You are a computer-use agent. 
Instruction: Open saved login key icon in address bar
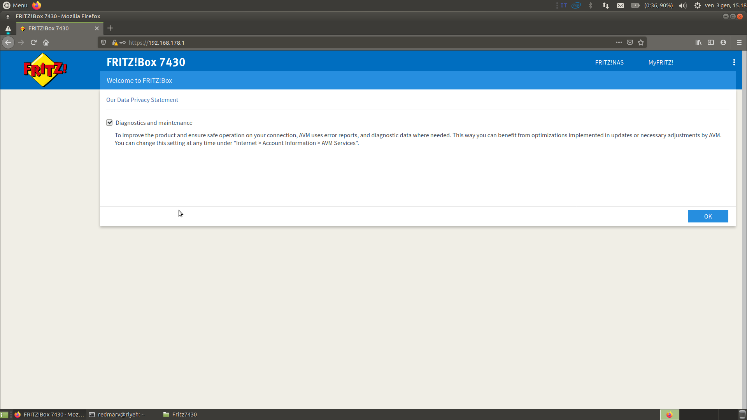click(123, 42)
